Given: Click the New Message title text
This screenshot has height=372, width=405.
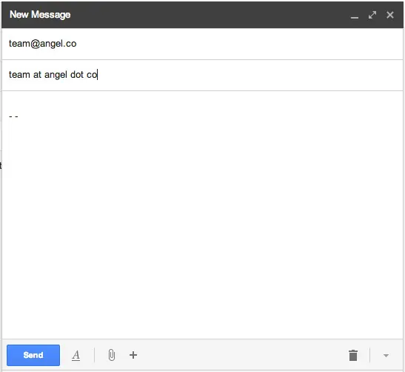Looking at the screenshot, I should point(40,15).
